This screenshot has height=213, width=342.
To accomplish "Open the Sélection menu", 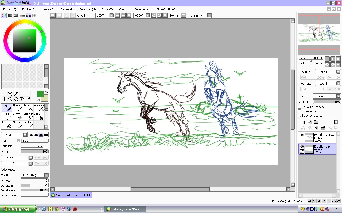I will (x=87, y=9).
